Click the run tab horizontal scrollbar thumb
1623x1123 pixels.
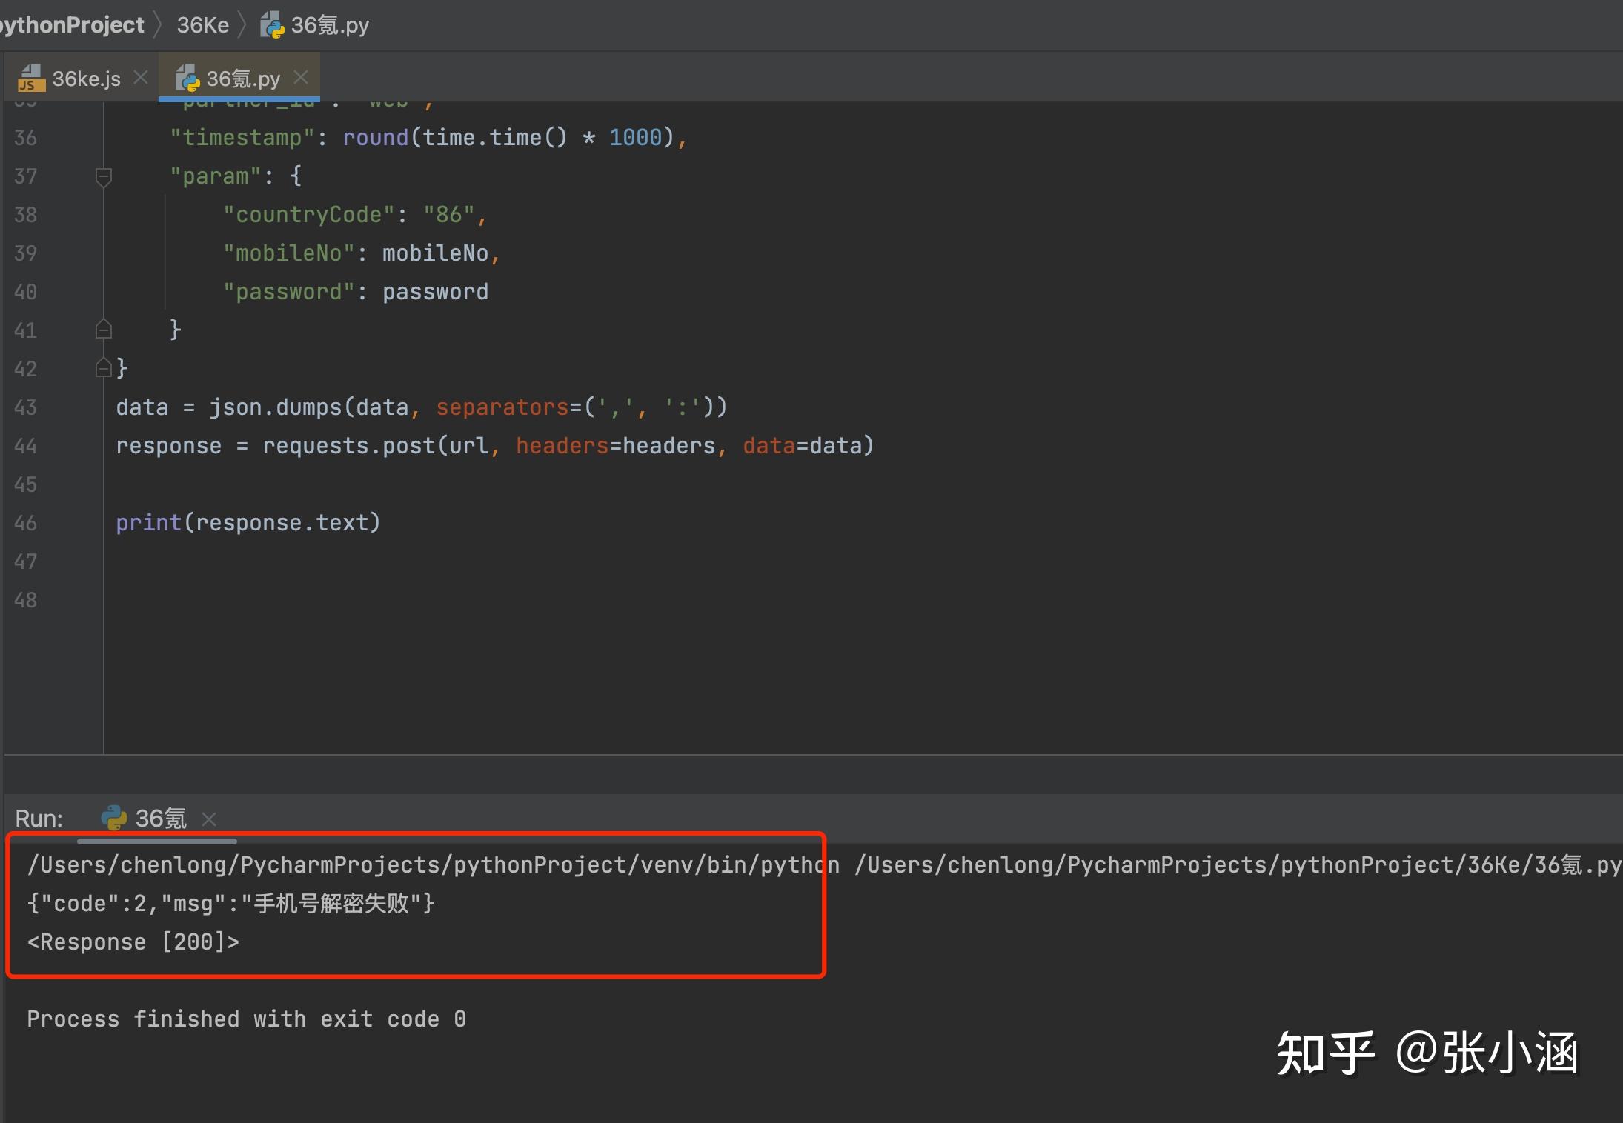point(157,842)
